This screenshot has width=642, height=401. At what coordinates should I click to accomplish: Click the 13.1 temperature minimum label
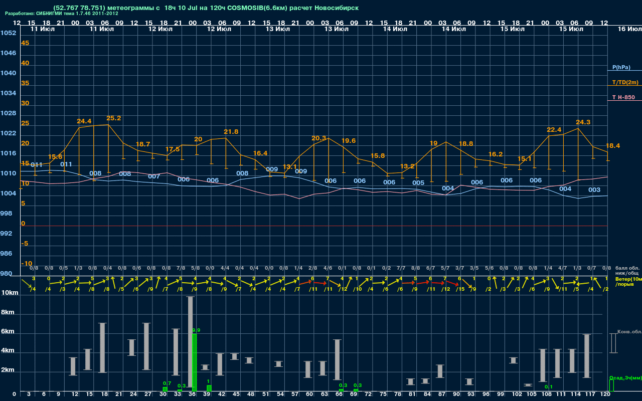[x=290, y=167]
